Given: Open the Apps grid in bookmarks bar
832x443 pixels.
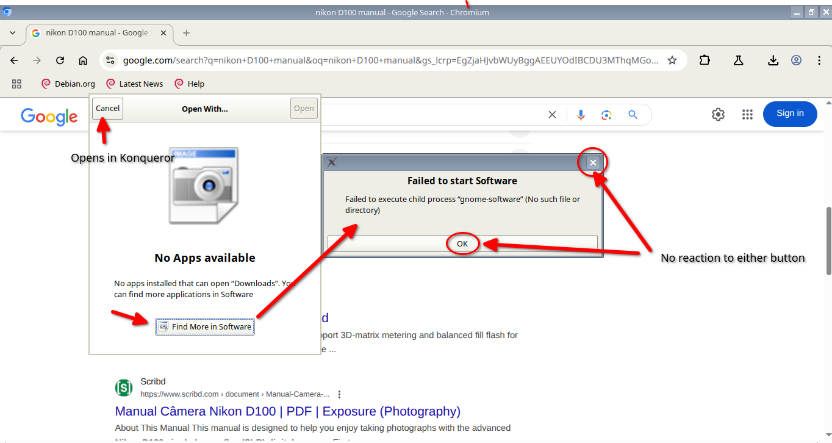Looking at the screenshot, I should 16,84.
